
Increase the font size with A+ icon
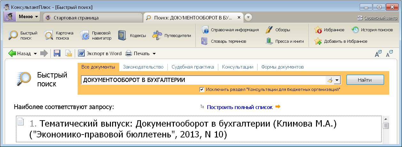click(378, 54)
